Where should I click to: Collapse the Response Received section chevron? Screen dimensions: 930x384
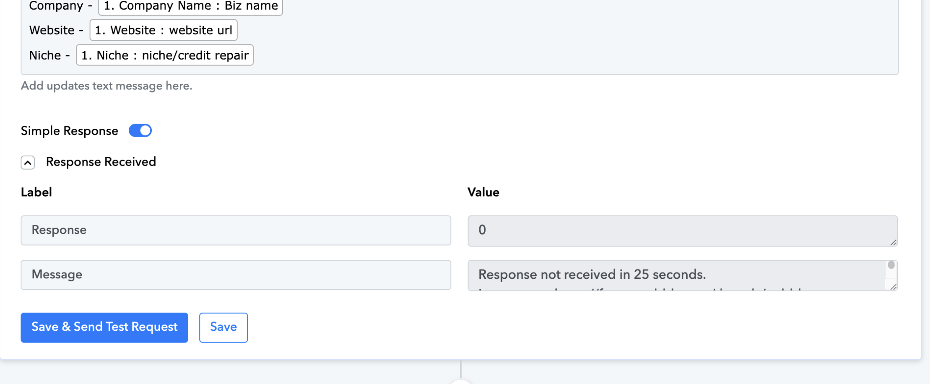(28, 163)
